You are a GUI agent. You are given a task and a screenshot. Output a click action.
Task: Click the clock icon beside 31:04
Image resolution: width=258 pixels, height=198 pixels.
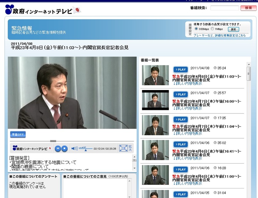(215, 193)
